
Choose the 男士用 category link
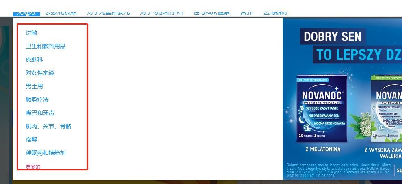(34, 86)
